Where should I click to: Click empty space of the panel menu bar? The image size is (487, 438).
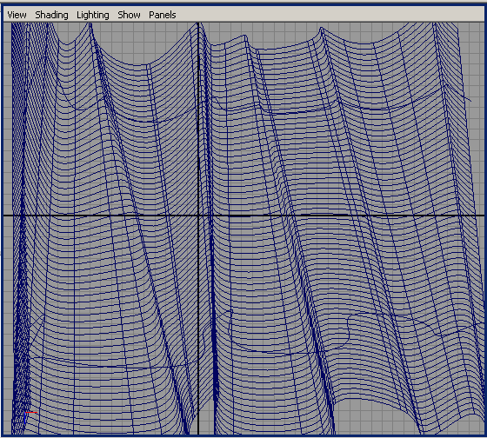pos(326,15)
